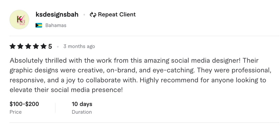The width and height of the screenshot is (280, 140).
Task: Select the fourth rating star
Action: point(36,46)
